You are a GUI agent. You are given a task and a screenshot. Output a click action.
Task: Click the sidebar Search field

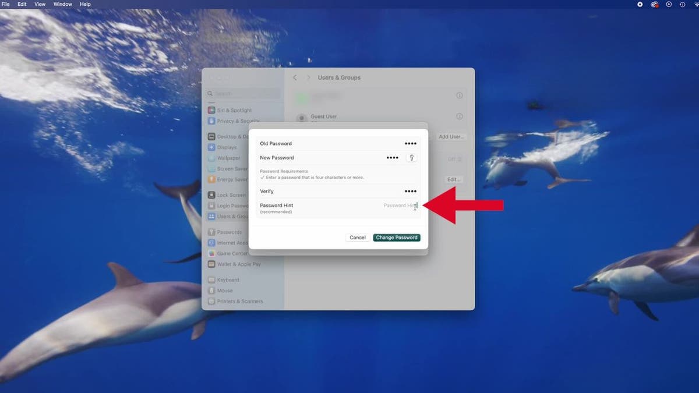tap(243, 93)
